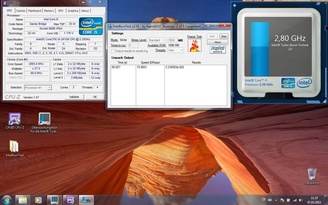Click the battery power tray icon
The width and height of the screenshot is (328, 205).
click(x=288, y=200)
